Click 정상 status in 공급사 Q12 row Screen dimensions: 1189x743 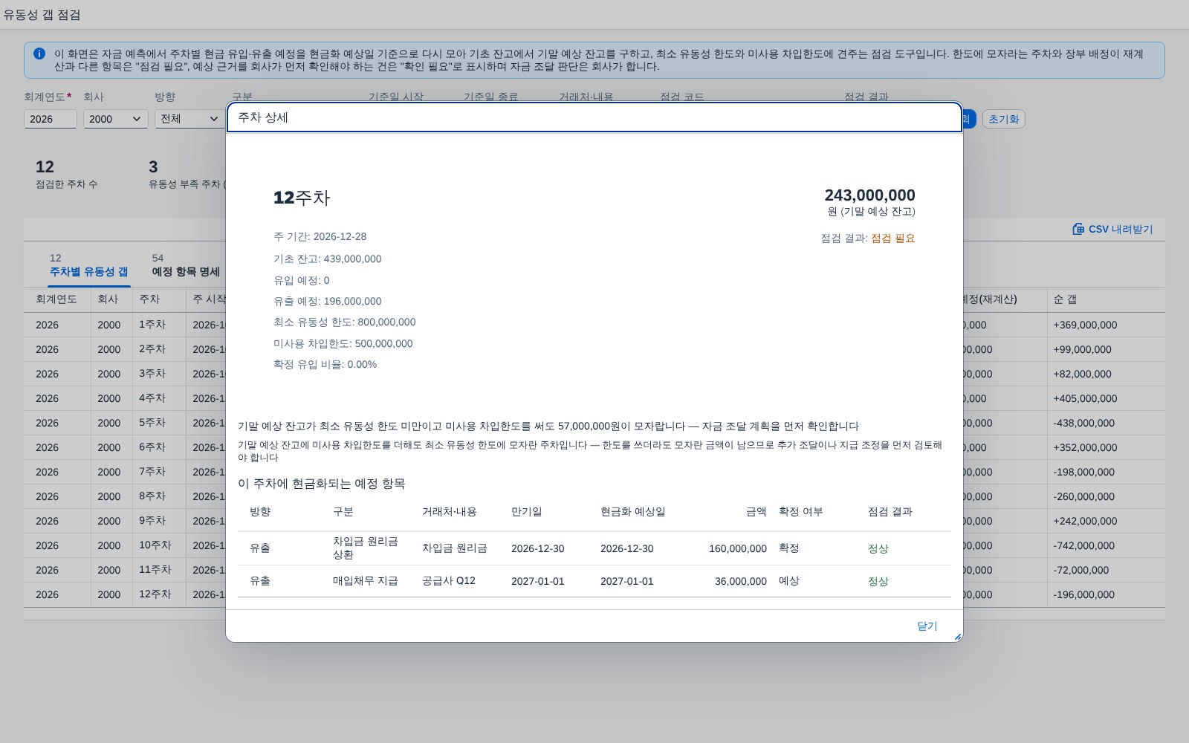pyautogui.click(x=878, y=581)
